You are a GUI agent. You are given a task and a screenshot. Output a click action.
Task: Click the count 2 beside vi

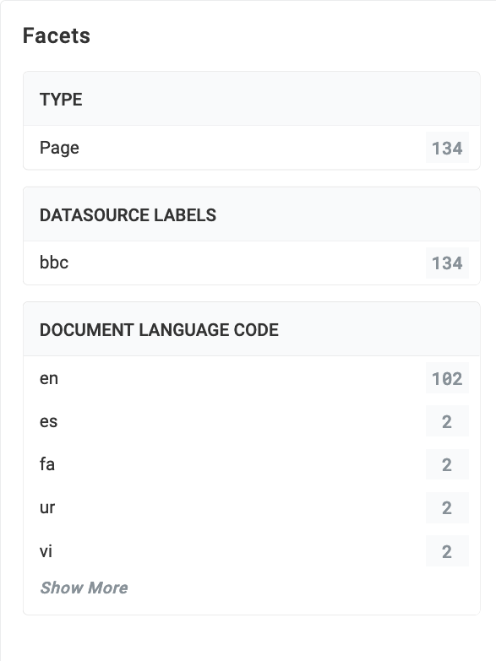point(447,551)
